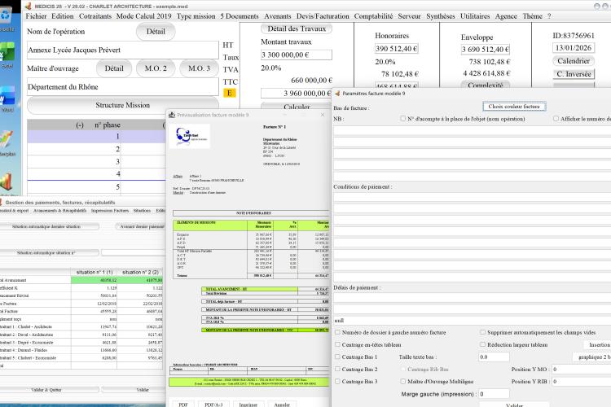The height and width of the screenshot is (407, 611).
Task: Click the Honoraires field 390 512,40 €
Action: pyautogui.click(x=396, y=49)
